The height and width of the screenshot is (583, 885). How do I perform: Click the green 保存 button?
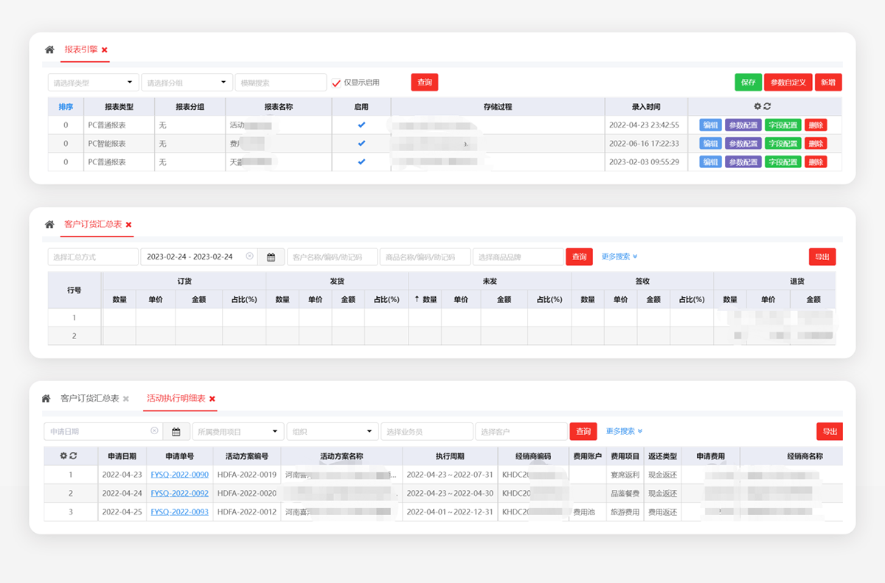click(748, 83)
